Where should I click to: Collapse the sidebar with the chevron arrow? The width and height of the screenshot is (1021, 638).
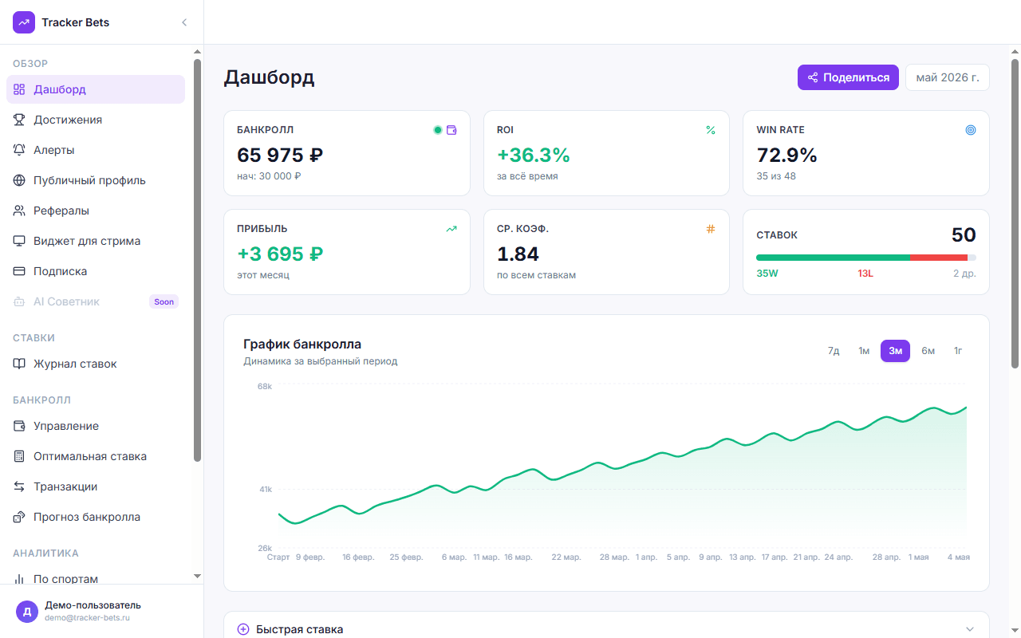click(x=184, y=22)
